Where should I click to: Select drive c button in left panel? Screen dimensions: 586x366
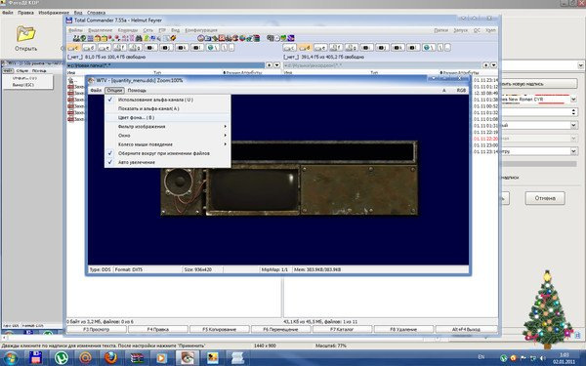(x=74, y=48)
